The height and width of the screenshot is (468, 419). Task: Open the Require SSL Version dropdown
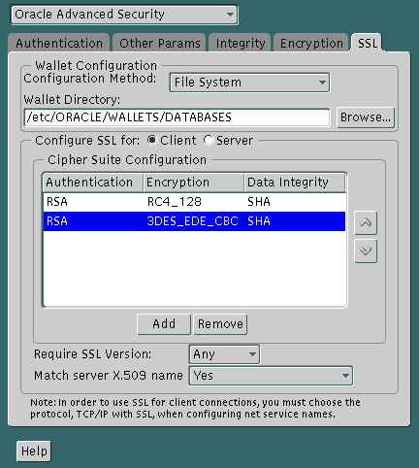coord(224,354)
